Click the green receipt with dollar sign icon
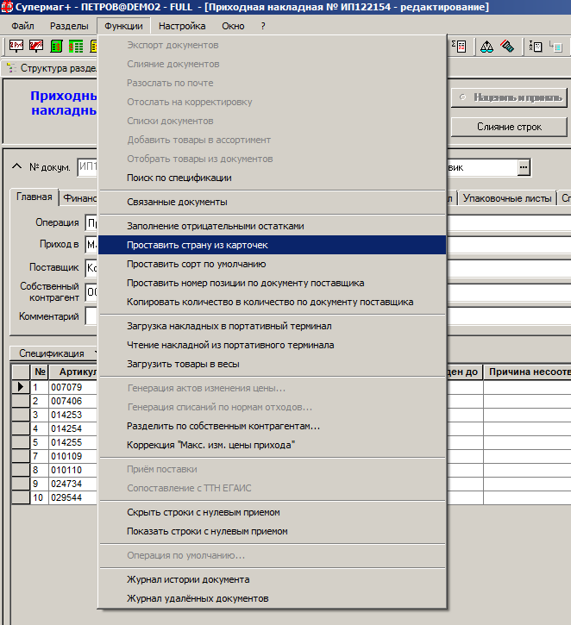 coord(56,47)
